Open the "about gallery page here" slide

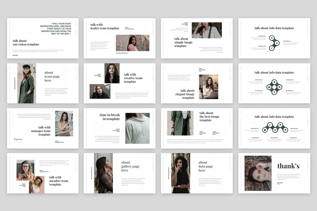tap(119, 173)
